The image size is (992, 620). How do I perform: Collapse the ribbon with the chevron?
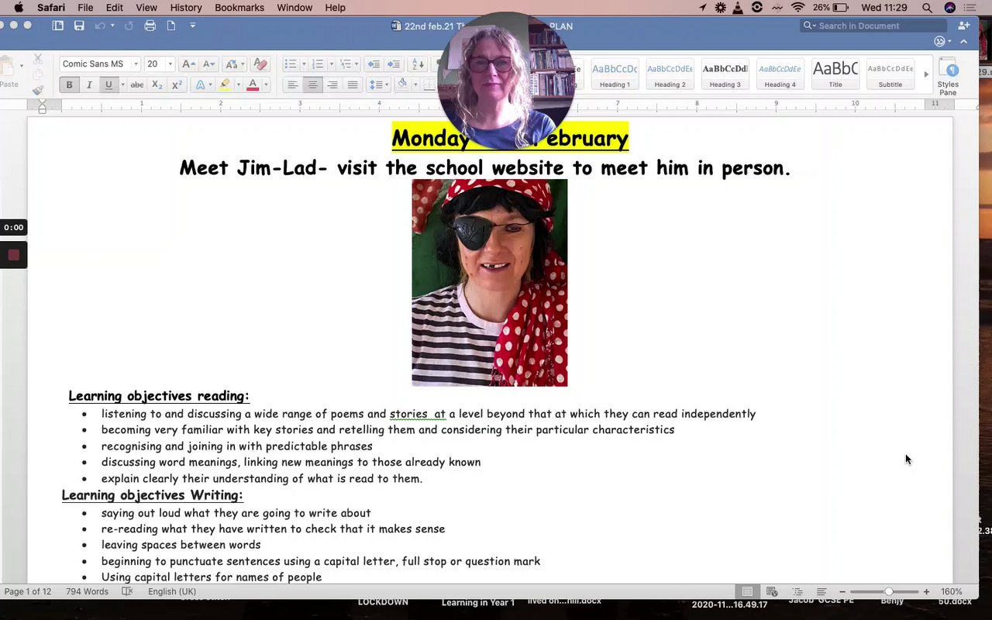click(964, 42)
